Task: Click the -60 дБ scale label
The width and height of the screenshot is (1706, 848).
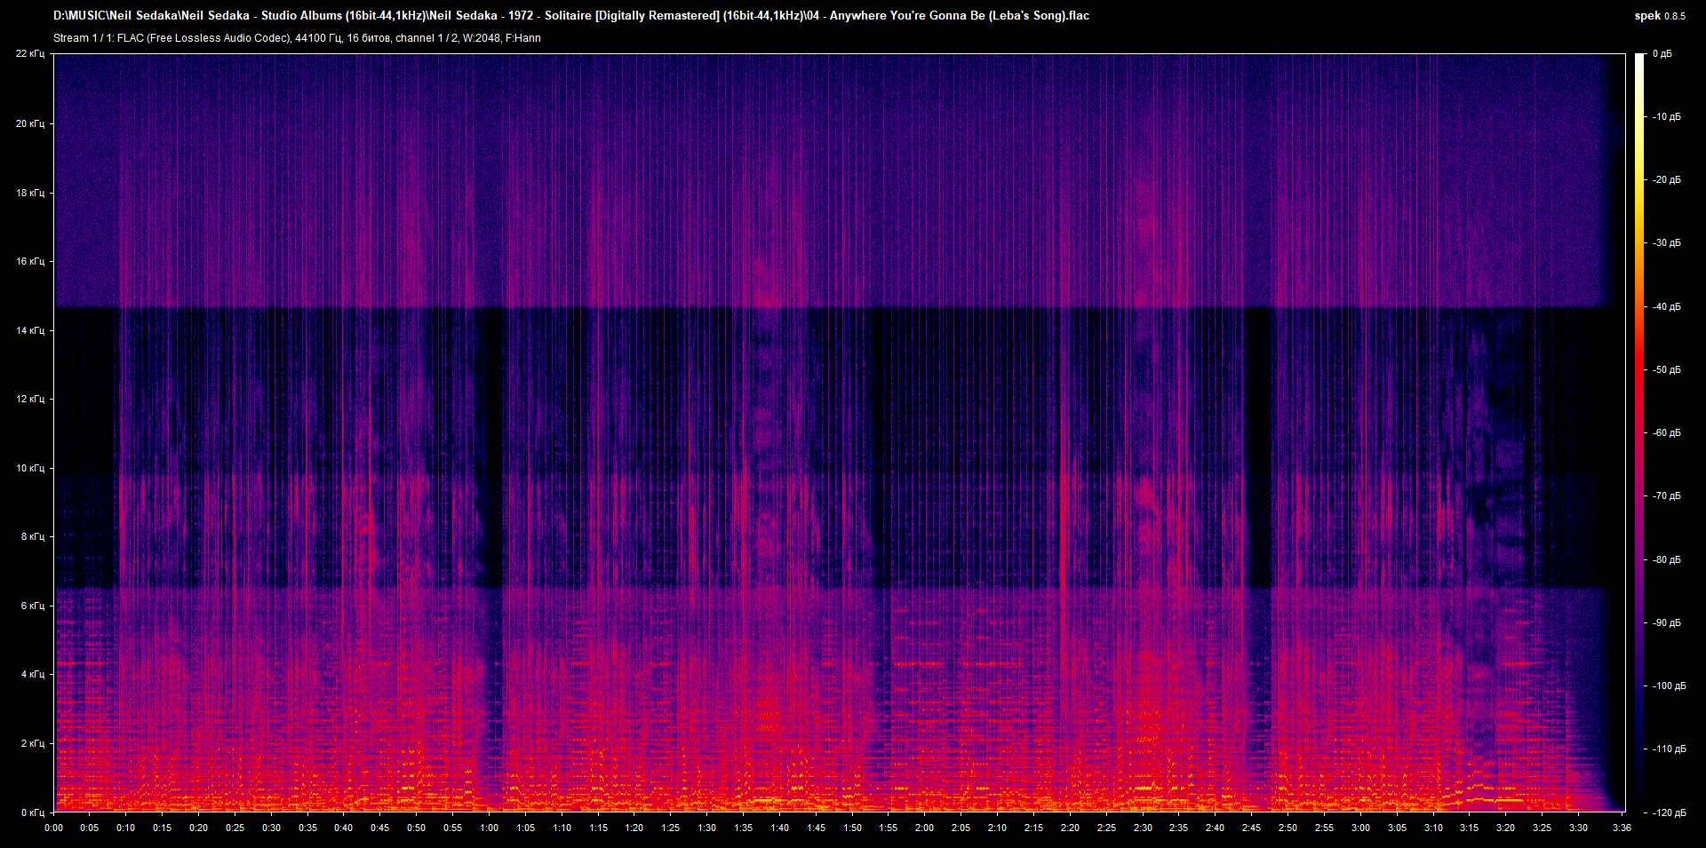Action: (x=1666, y=433)
